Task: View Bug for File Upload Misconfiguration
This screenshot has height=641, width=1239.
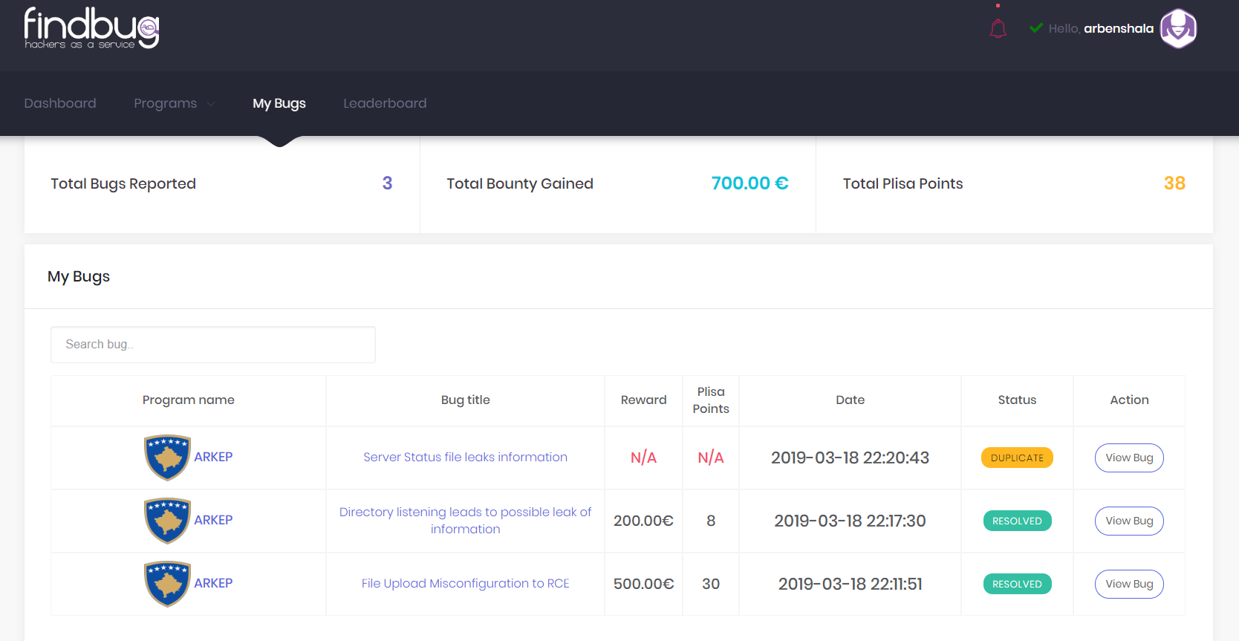Action: pos(1129,584)
